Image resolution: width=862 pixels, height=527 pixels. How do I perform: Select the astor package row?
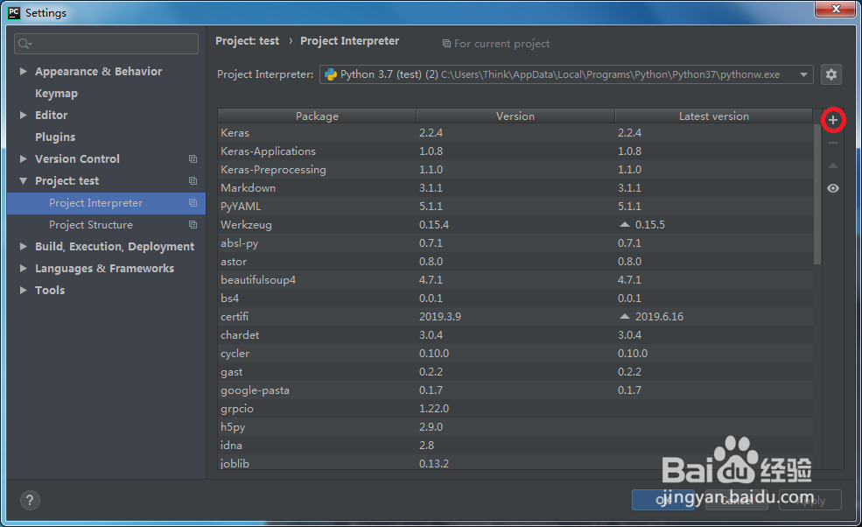515,261
